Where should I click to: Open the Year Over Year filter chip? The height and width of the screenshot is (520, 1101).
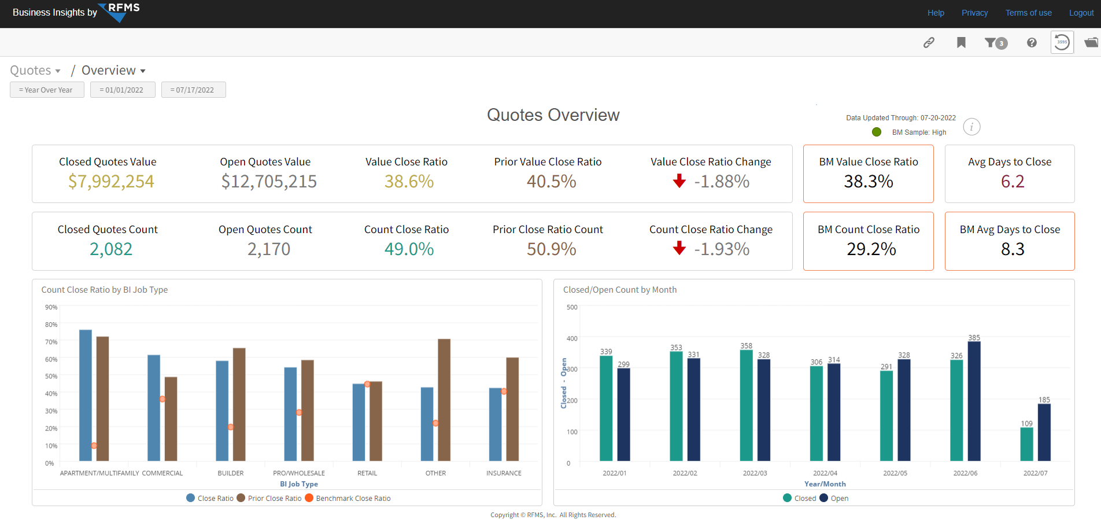point(47,90)
